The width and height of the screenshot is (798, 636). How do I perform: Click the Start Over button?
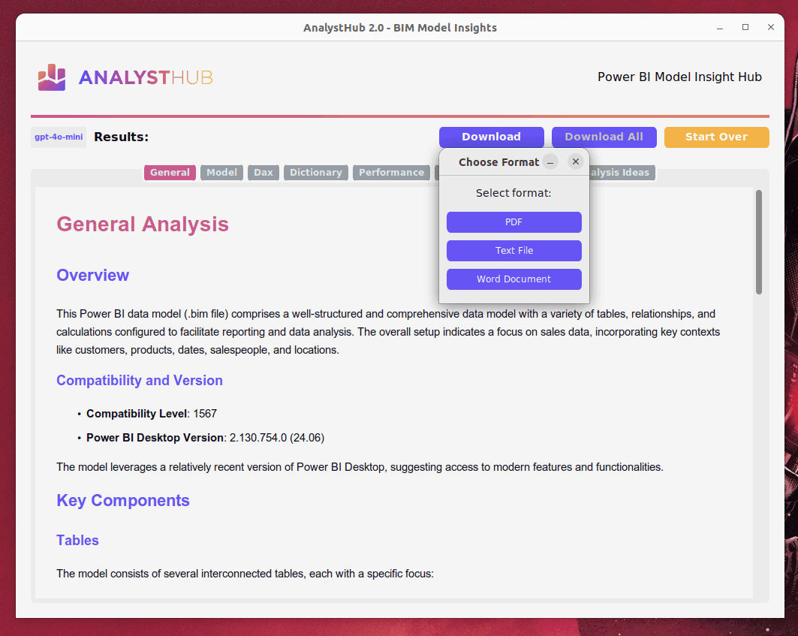[x=717, y=137]
